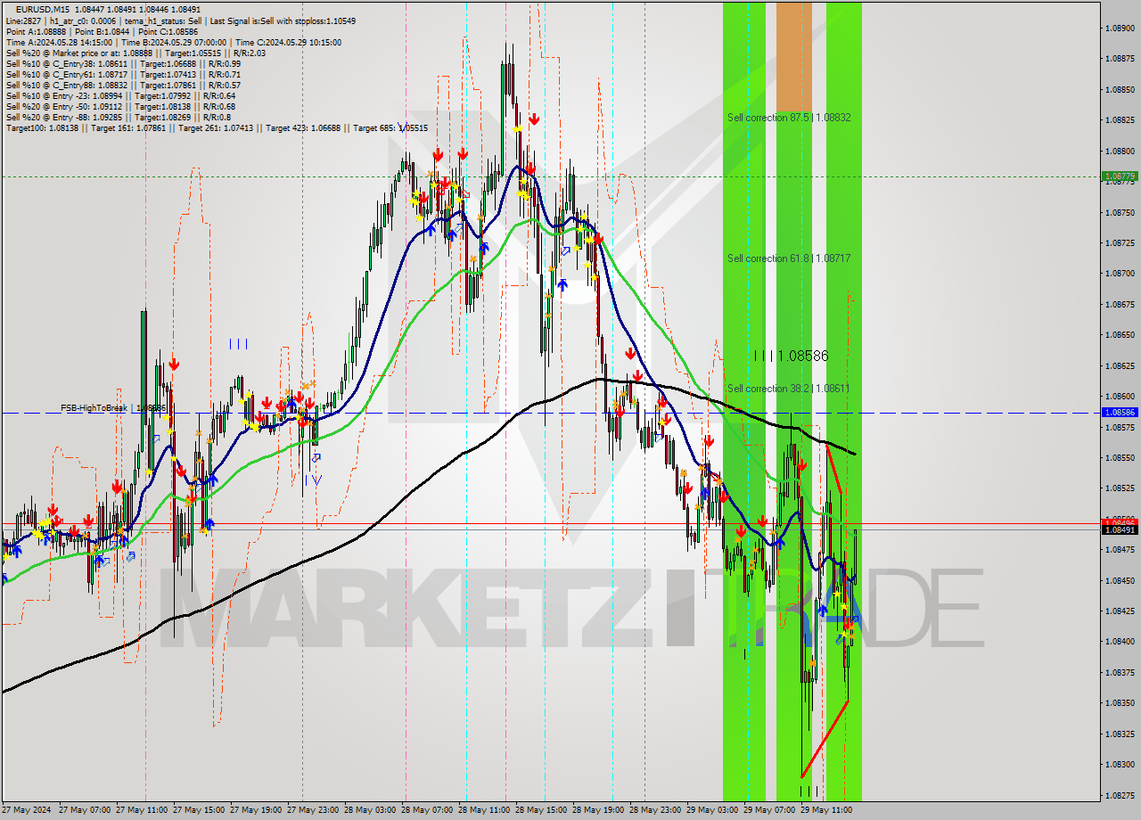Screen dimensions: 1141x820
Task: Click the 1.08550 price axis label
Action: (1120, 457)
